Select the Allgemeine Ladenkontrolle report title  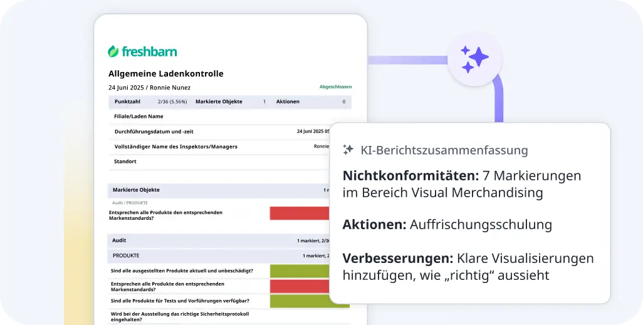165,74
